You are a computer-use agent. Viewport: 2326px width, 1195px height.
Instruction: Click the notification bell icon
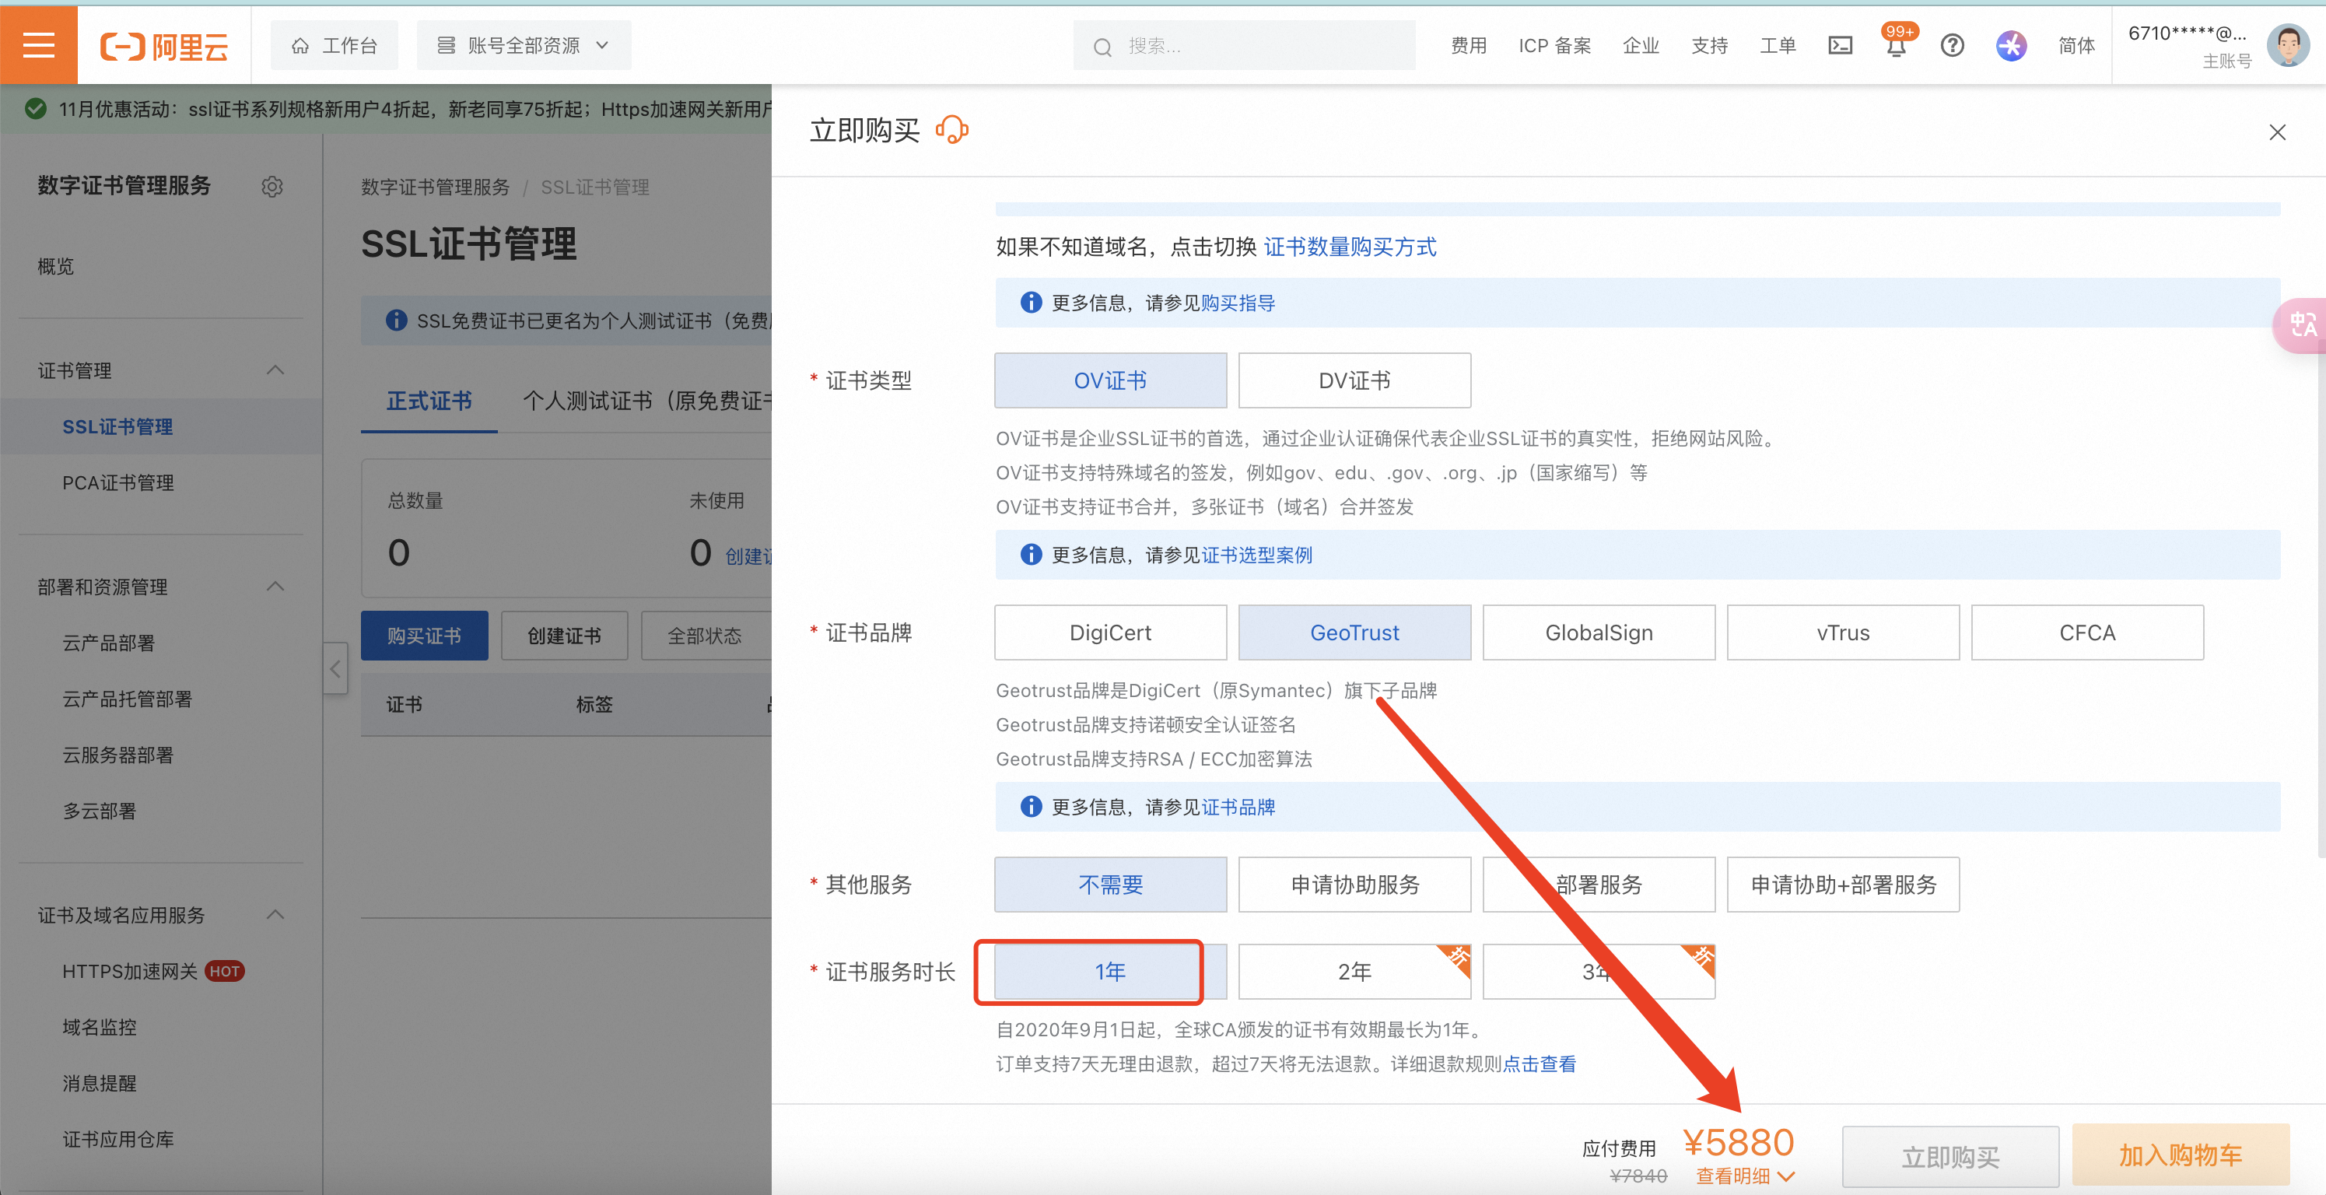coord(1895,46)
